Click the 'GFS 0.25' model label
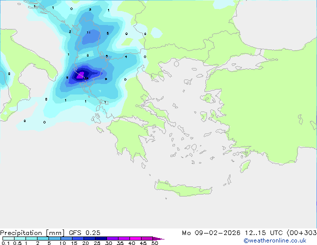 click(84, 233)
